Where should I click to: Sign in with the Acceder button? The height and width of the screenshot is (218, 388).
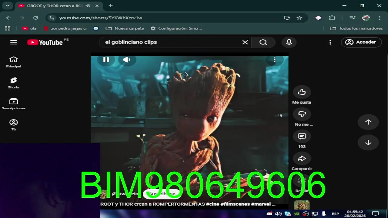click(x=361, y=42)
